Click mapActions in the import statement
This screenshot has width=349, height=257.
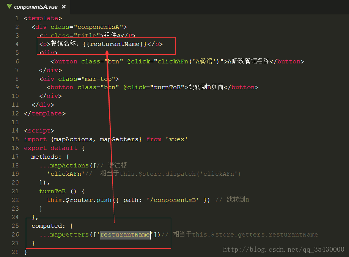(73, 139)
